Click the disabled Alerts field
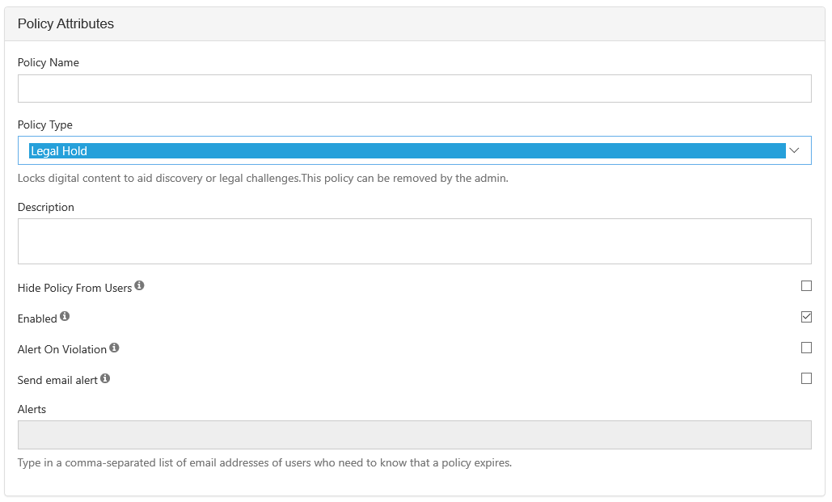This screenshot has width=832, height=502. tap(414, 434)
